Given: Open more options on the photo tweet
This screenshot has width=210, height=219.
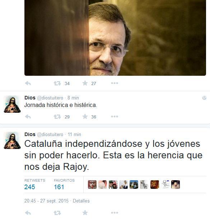Looking at the screenshot, I should pos(115,83).
